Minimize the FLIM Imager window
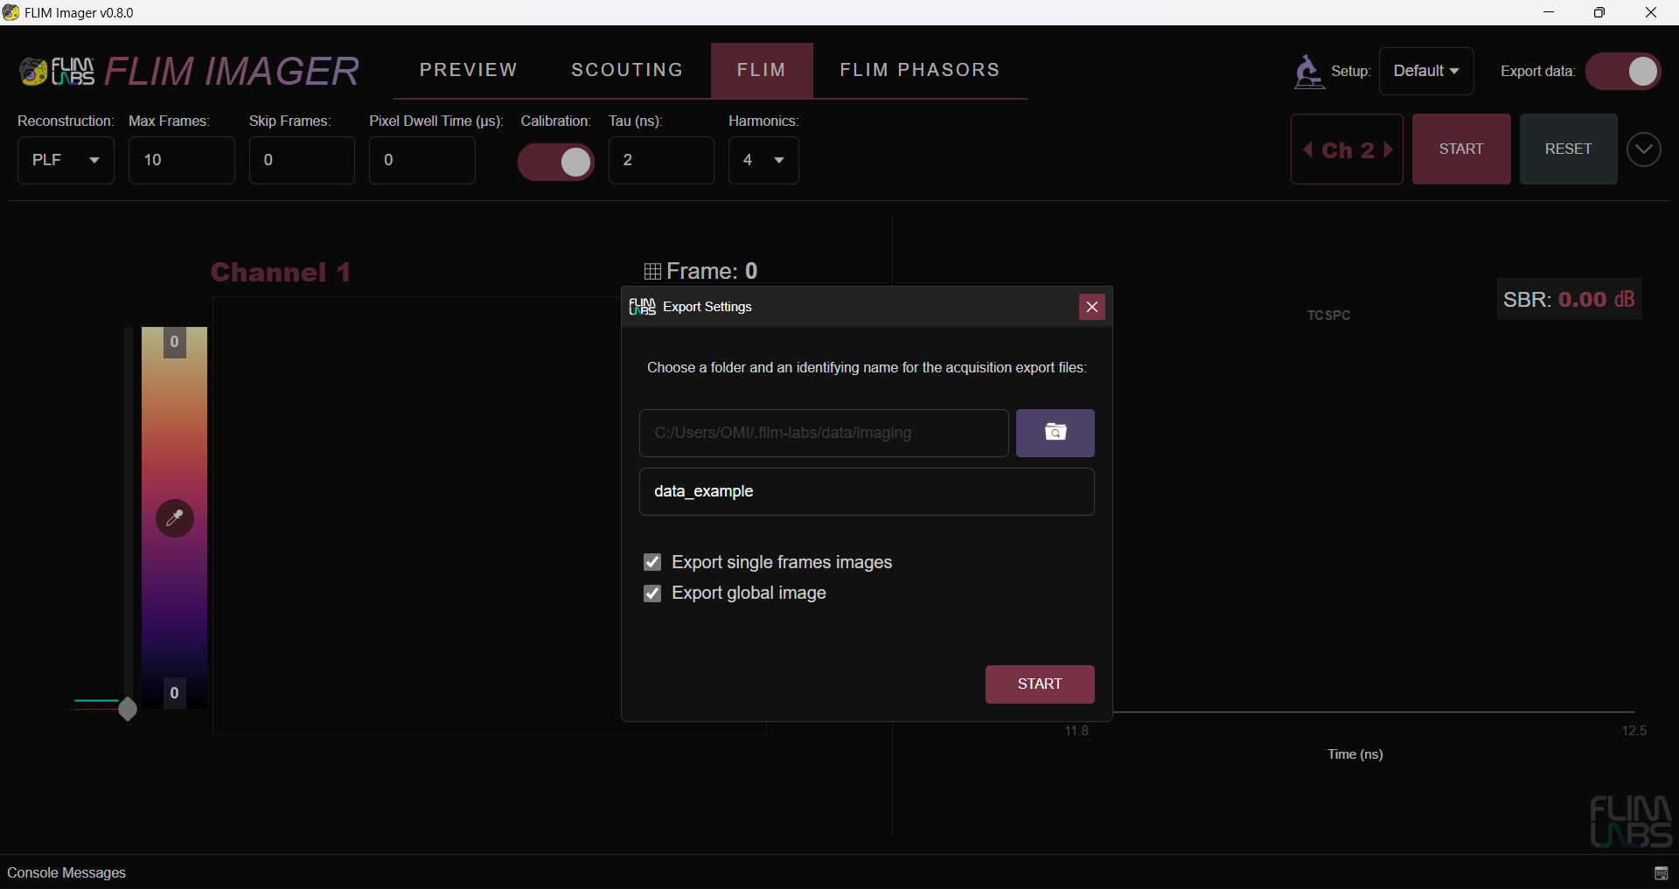 coord(1549,12)
